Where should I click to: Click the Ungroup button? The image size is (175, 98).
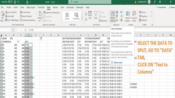point(143,16)
